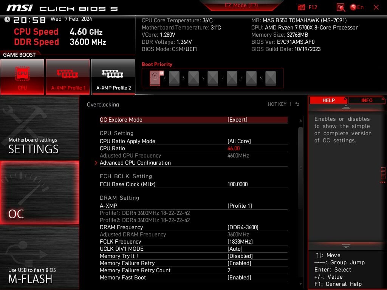Change language via the En globe icon
The height and width of the screenshot is (290, 387).
[x=357, y=8]
